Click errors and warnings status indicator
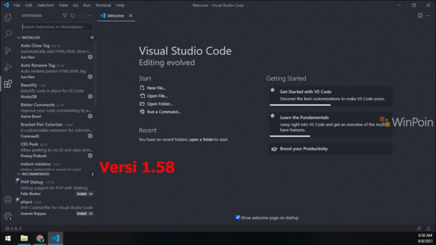Image resolution: width=436 pixels, height=245 pixels. [13, 229]
